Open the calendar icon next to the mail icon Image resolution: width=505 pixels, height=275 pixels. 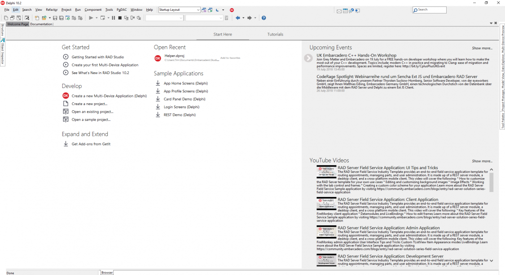345,10
